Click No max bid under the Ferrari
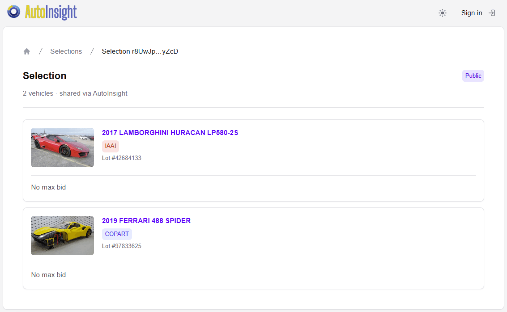Image resolution: width=507 pixels, height=312 pixels. pyautogui.click(x=48, y=275)
